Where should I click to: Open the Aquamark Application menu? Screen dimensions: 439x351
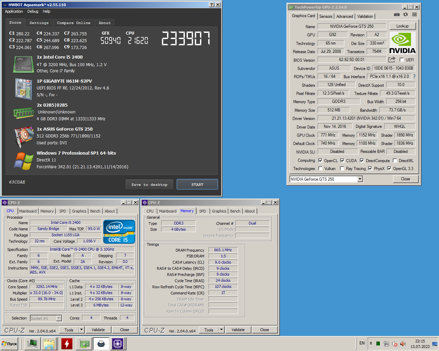(x=14, y=11)
